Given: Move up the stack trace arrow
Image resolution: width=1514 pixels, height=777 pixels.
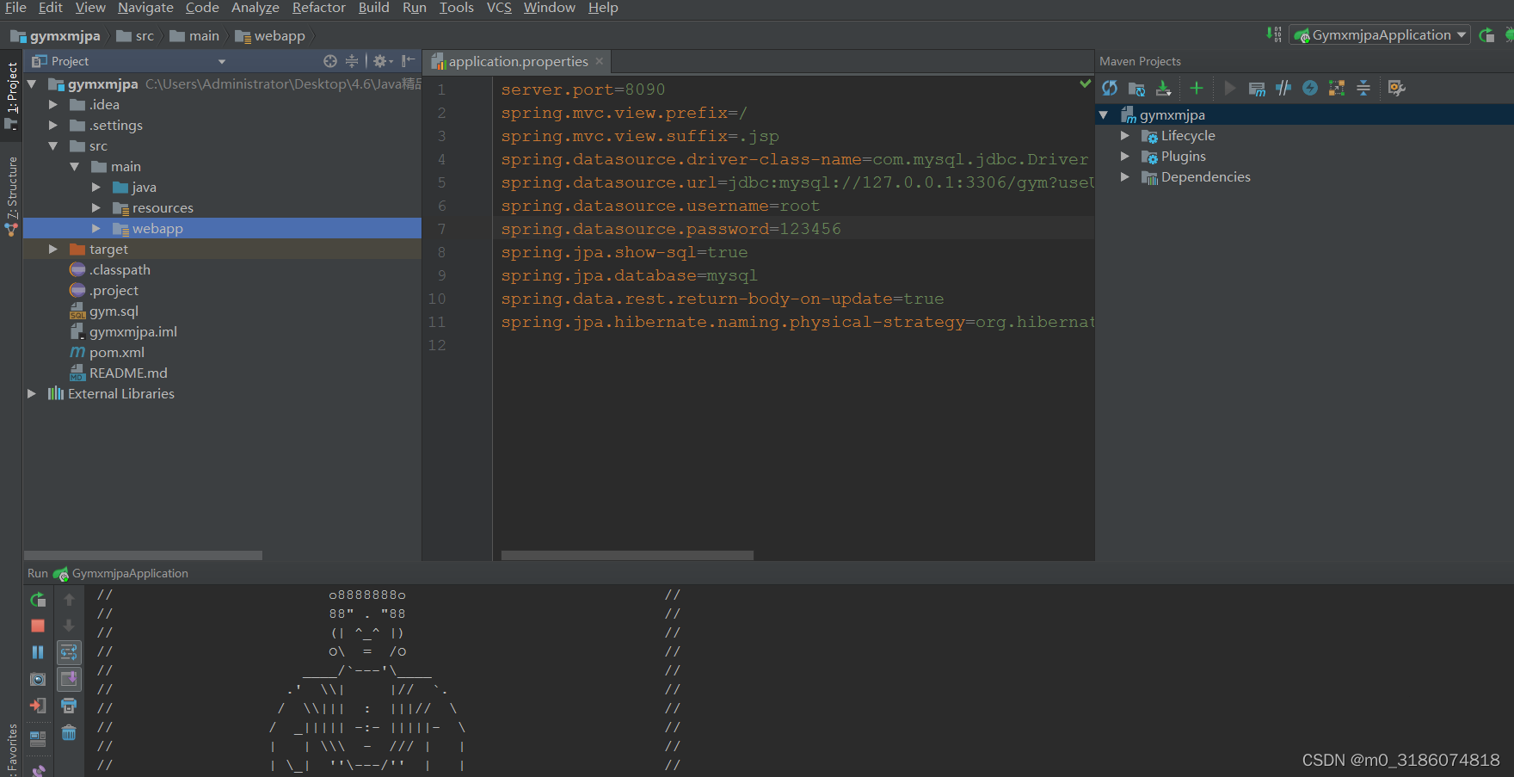Looking at the screenshot, I should [x=69, y=600].
